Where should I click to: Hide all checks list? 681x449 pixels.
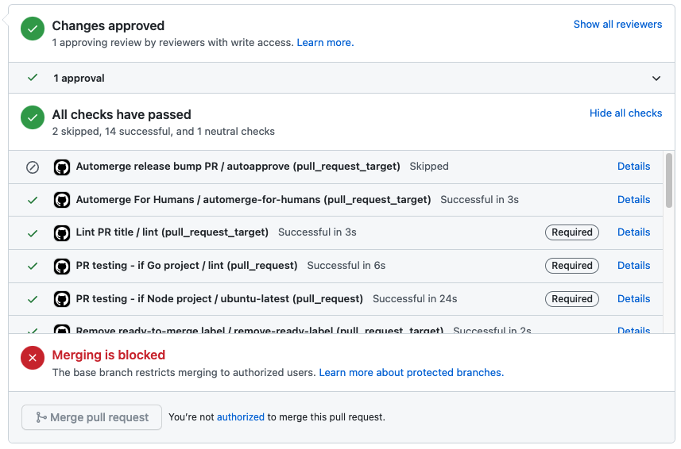click(x=625, y=113)
